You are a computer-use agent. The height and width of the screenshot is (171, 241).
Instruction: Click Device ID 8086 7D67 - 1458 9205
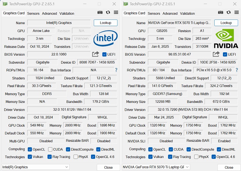click(97, 62)
